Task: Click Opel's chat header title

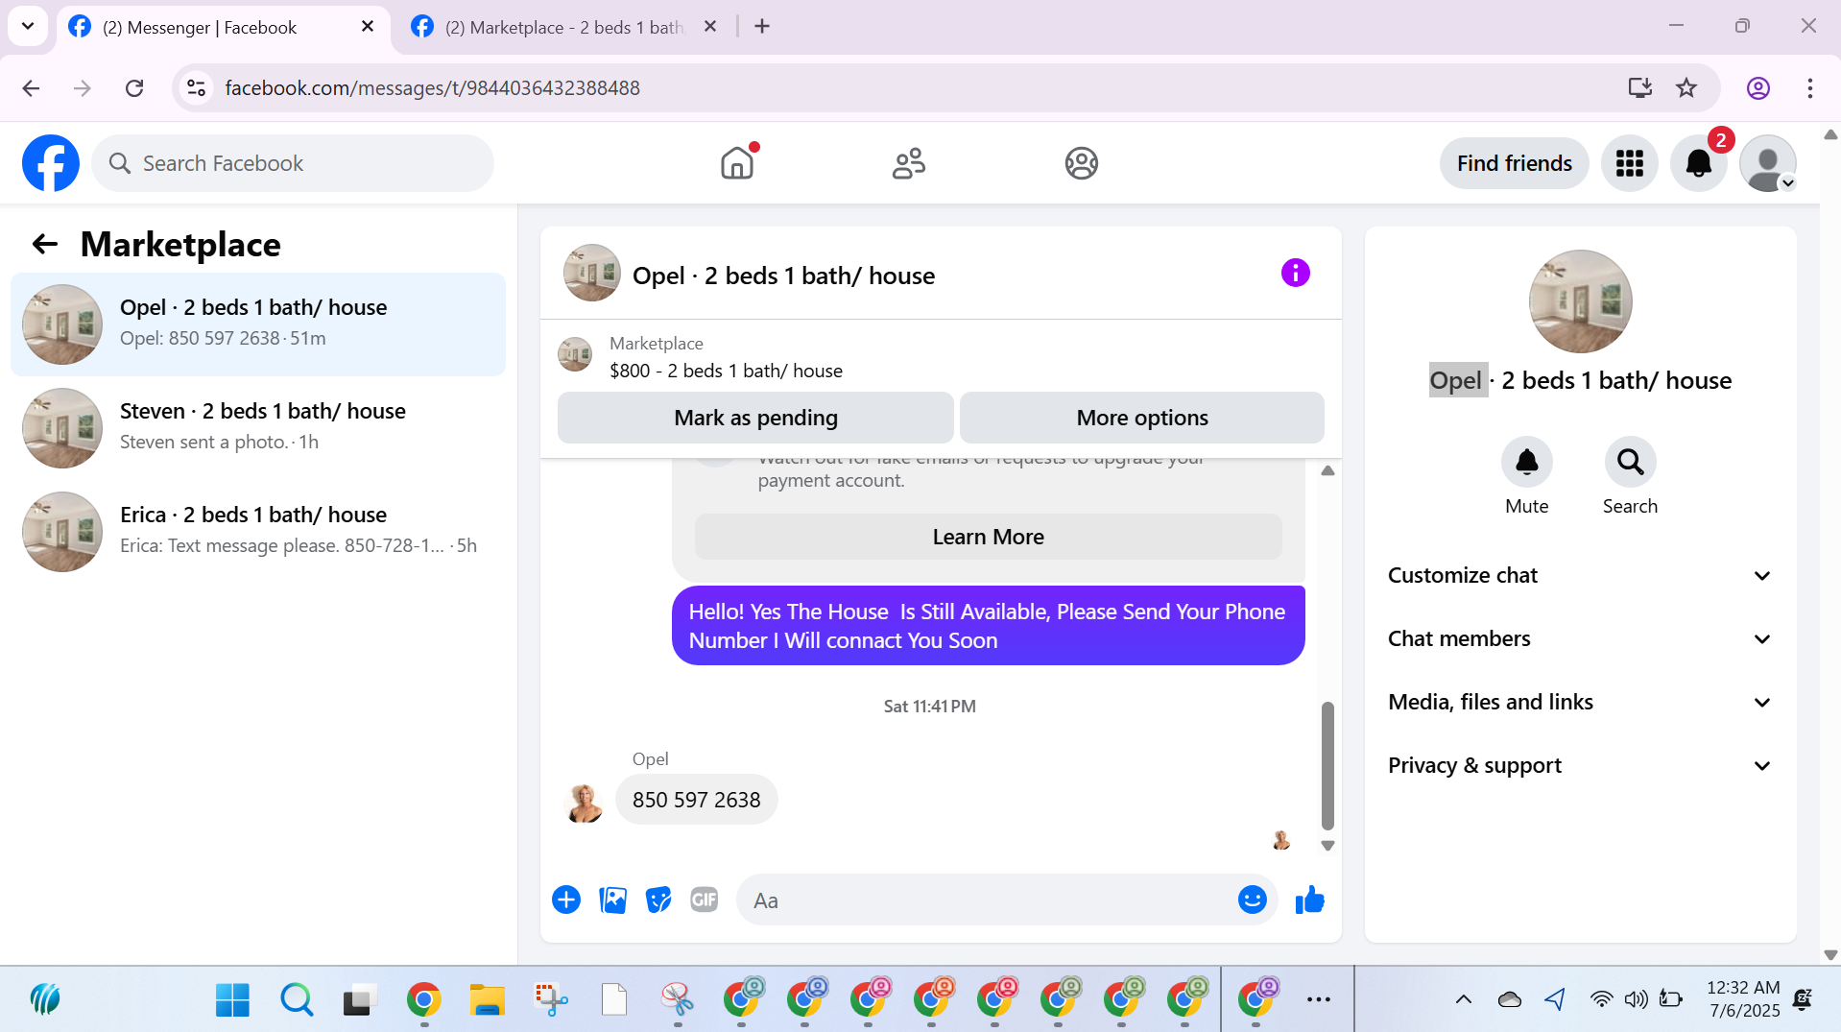Action: coord(783,276)
